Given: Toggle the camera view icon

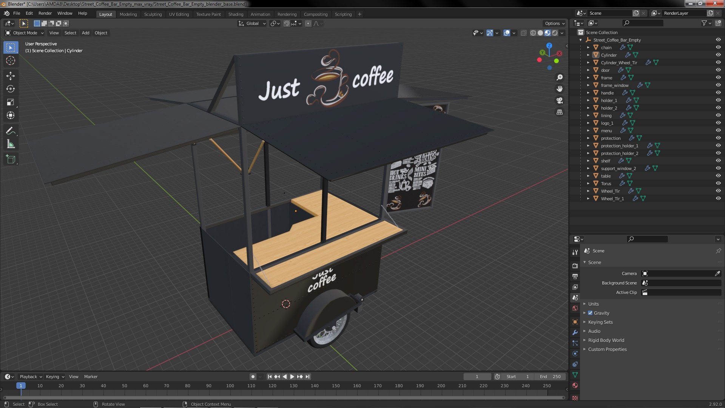Looking at the screenshot, I should point(560,100).
